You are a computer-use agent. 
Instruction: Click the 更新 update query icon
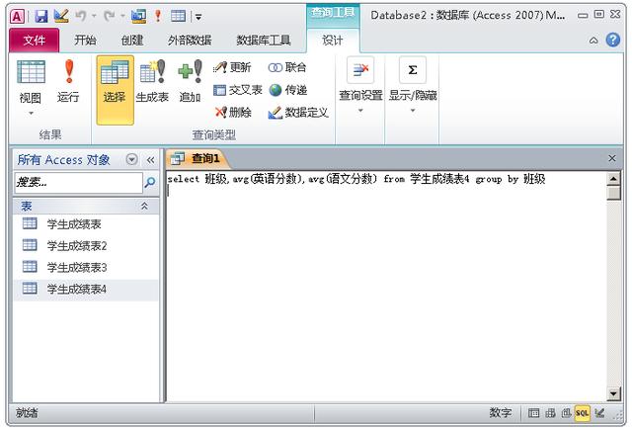(x=233, y=67)
